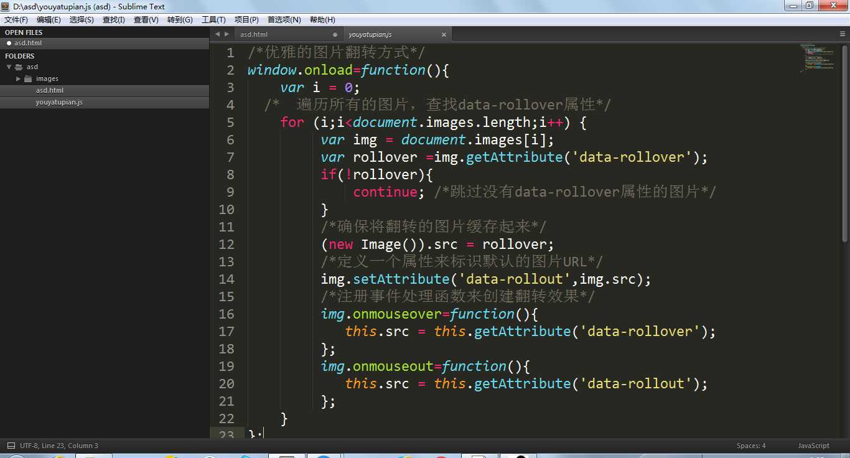Click the FOLDERS sidebar heading
The width and height of the screenshot is (850, 458).
tap(20, 56)
